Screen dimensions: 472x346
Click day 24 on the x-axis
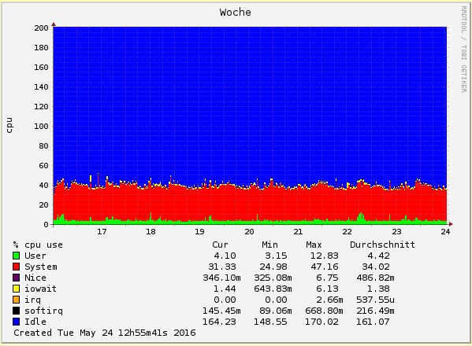pyautogui.click(x=445, y=231)
